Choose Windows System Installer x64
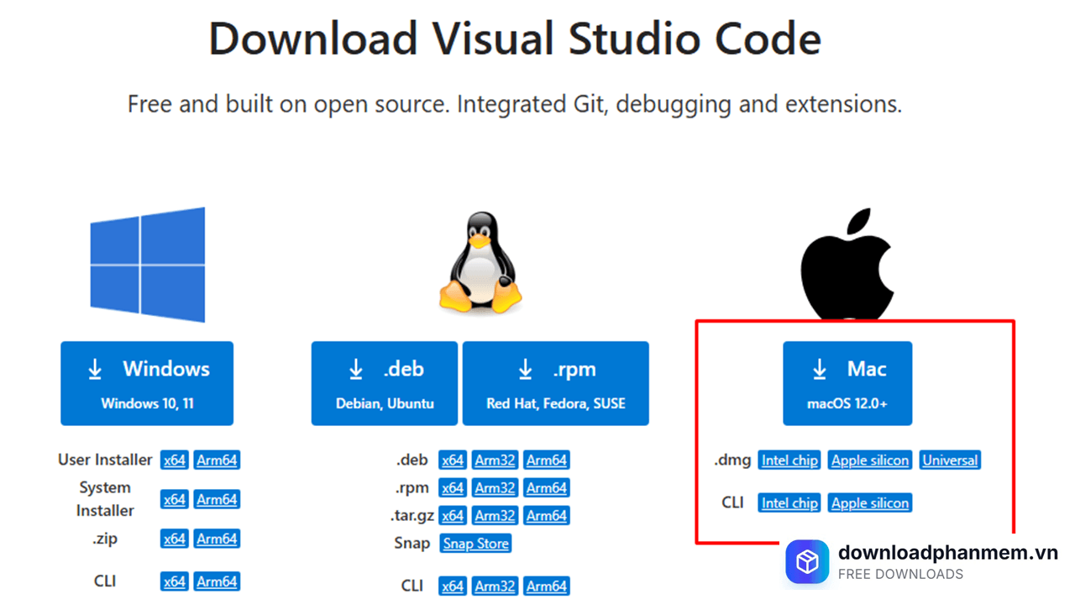This screenshot has height=605, width=1075. pyautogui.click(x=175, y=499)
